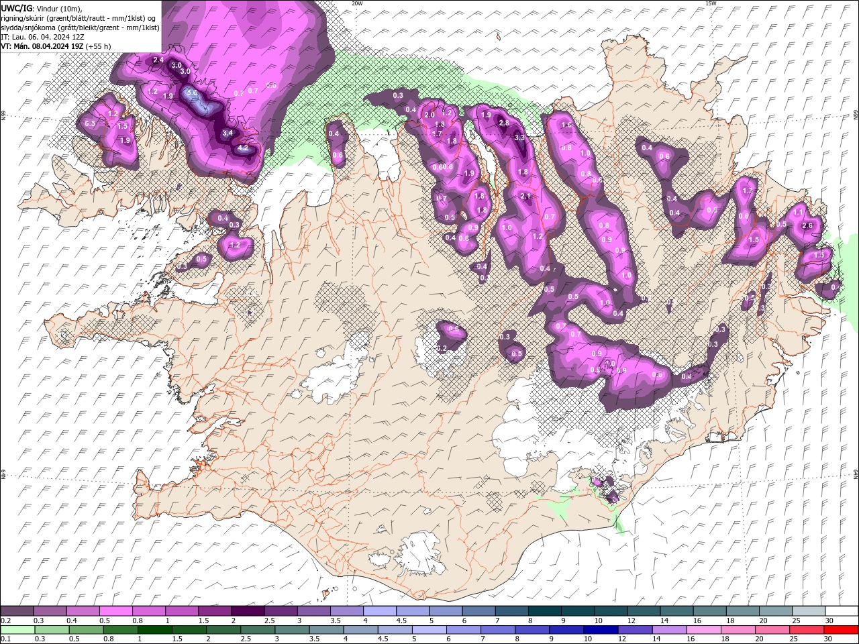Click the 'IT: Lau. 06. 04. 2024 12Z' line

pyautogui.click(x=42, y=37)
